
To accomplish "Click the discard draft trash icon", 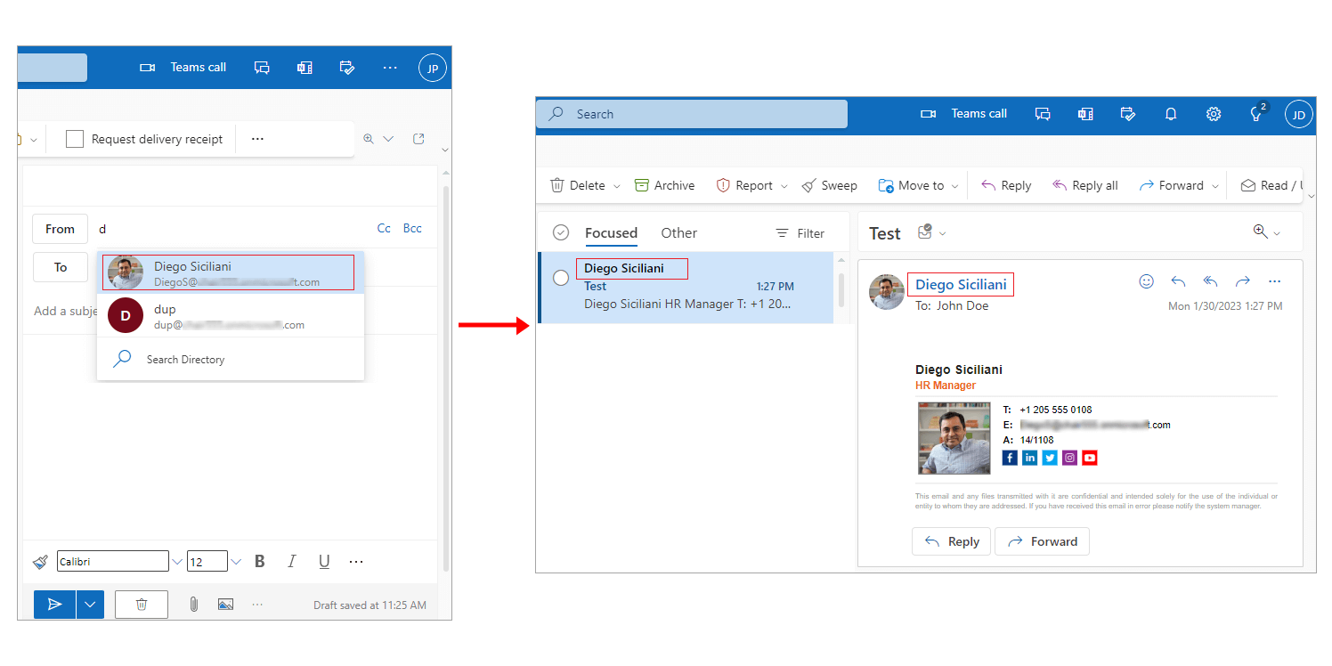I will pos(142,605).
